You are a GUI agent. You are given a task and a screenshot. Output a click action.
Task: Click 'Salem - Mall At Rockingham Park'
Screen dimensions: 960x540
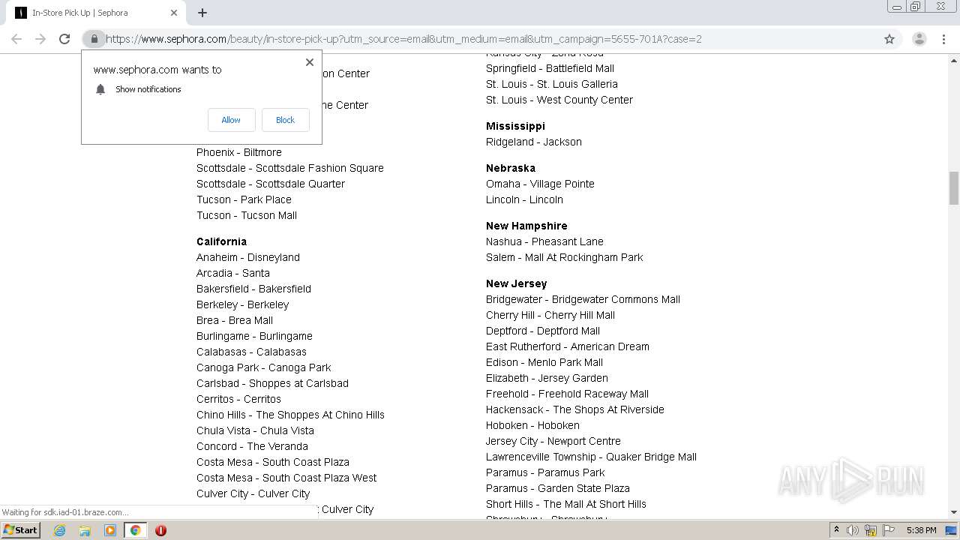(x=565, y=257)
